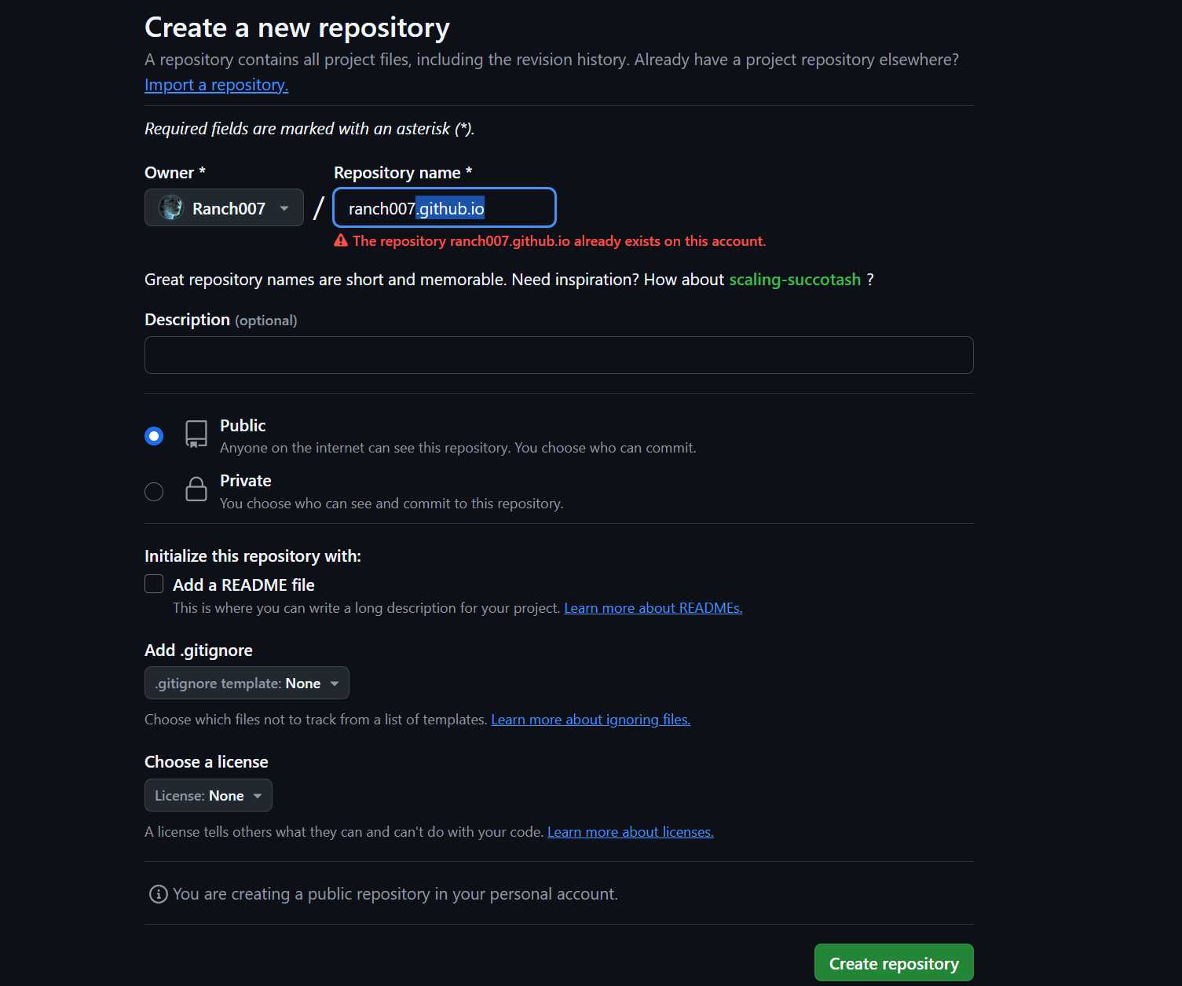1182x986 pixels.
Task: Click the Create repository button
Action: [894, 963]
